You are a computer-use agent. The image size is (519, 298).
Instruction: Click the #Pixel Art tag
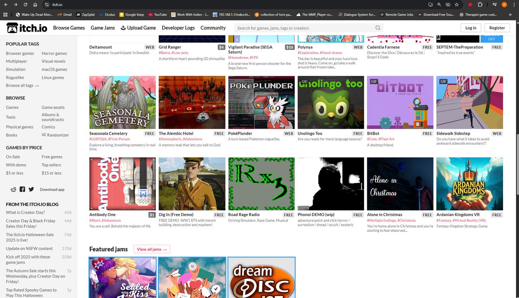pyautogui.click(x=386, y=139)
